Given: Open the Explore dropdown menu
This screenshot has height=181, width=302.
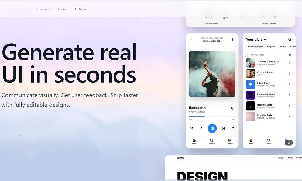Looking at the screenshot, I should pyautogui.click(x=43, y=9).
